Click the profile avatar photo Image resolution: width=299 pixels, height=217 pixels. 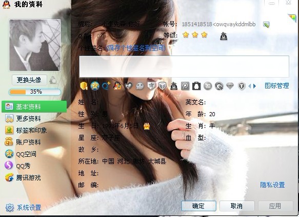35,45
